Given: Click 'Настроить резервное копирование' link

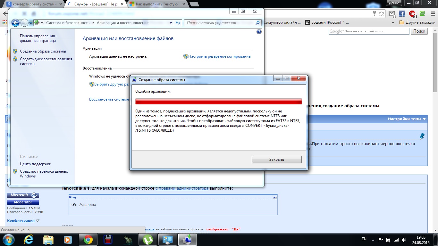Looking at the screenshot, I should coord(219,56).
